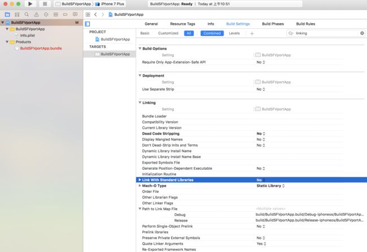
Task: Show Basic build settings
Action: 145,33
